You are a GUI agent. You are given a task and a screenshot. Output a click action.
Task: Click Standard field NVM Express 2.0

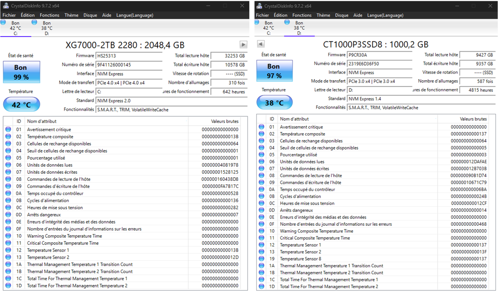pyautogui.click(x=171, y=101)
